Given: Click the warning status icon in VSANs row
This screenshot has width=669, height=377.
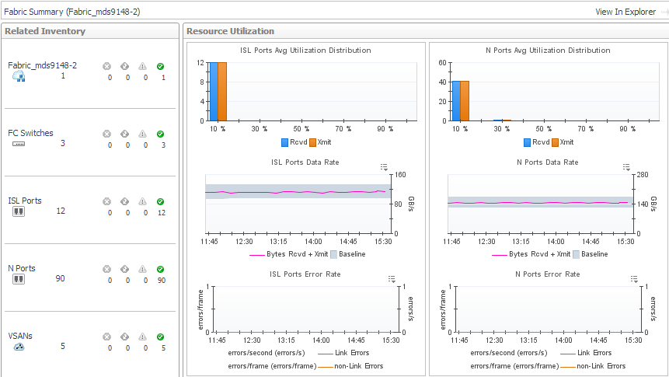Looking at the screenshot, I should (x=142, y=337).
